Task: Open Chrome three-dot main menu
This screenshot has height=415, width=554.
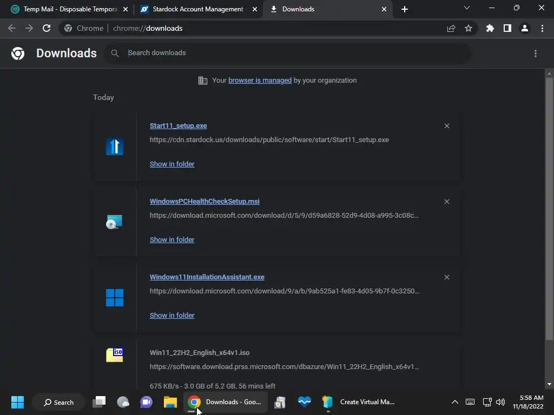Action: 542,28
